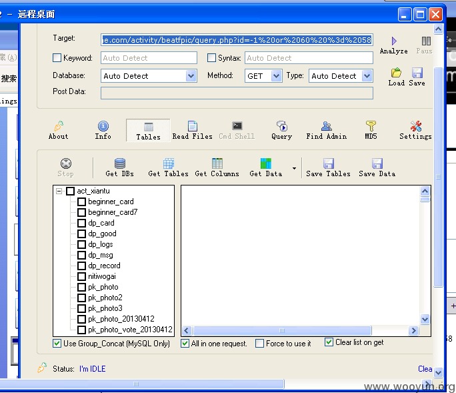
Task: Click the Syntax input field
Action: pos(309,58)
